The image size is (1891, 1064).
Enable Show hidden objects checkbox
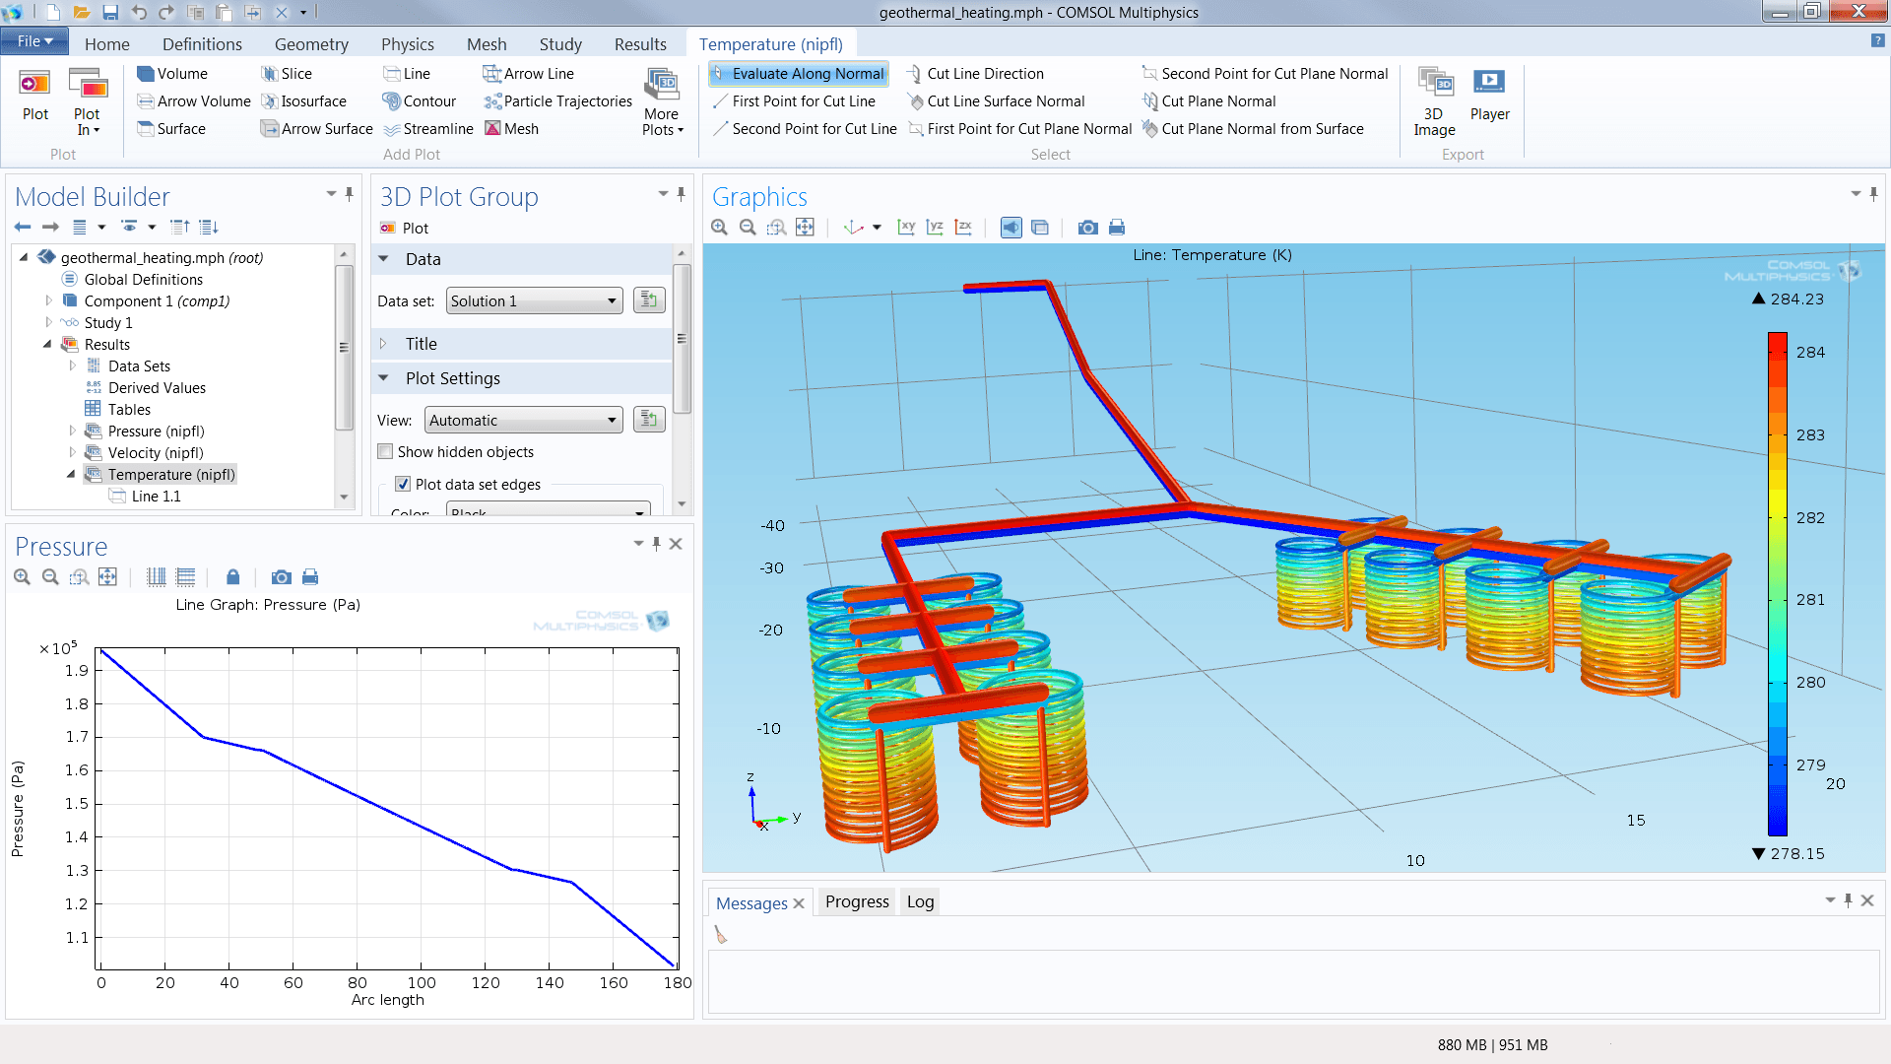pos(386,452)
